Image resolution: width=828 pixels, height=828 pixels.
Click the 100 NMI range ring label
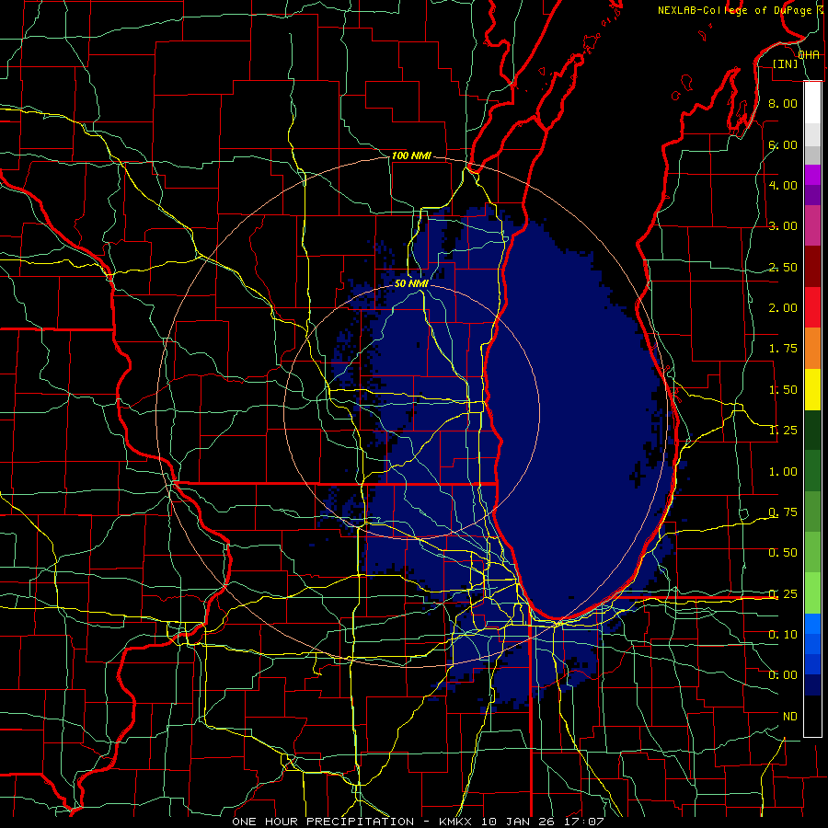pyautogui.click(x=411, y=155)
